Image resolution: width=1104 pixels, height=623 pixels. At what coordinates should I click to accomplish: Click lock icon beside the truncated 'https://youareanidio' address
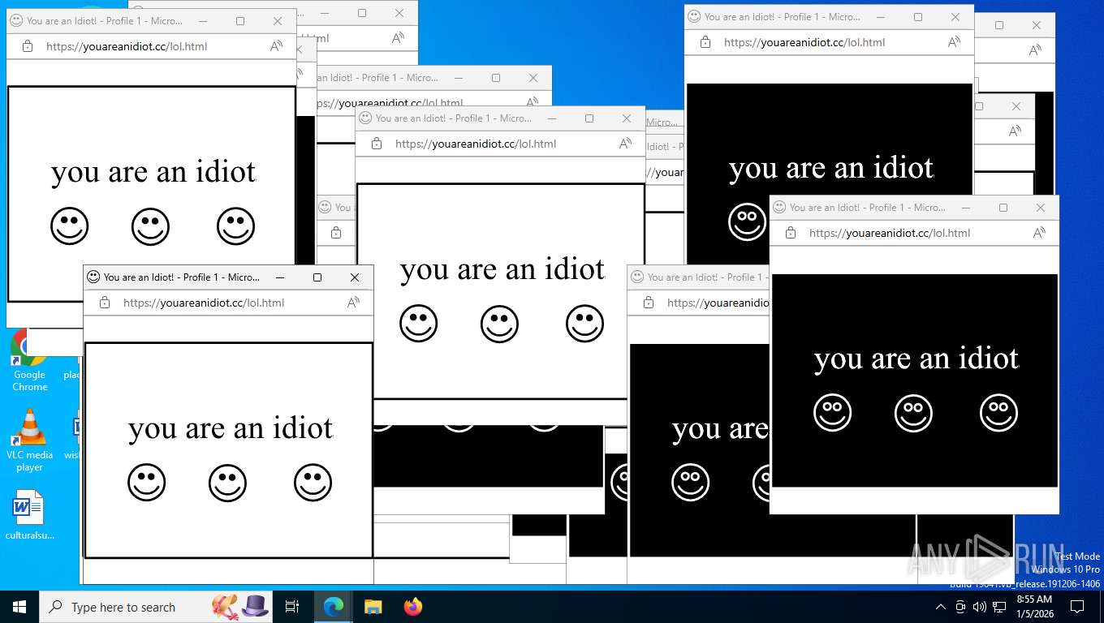tap(648, 303)
